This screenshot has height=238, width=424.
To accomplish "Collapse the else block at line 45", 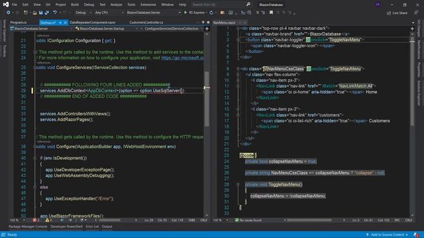I will [34, 187].
